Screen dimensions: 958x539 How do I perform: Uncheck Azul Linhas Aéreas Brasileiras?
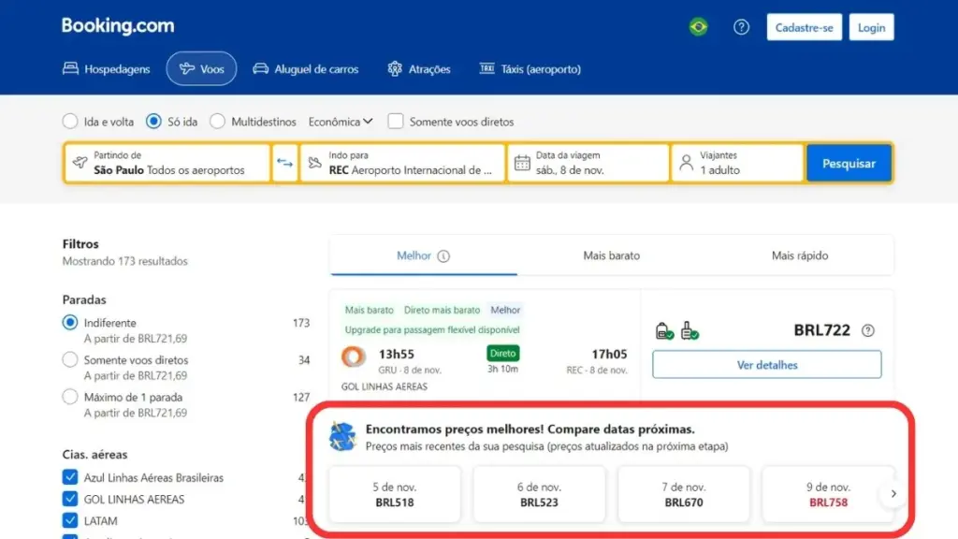(x=70, y=476)
